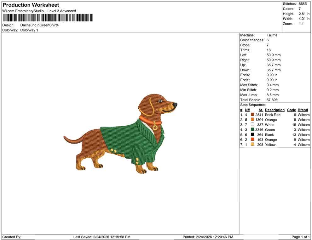Click the Total Bobbin value
The width and height of the screenshot is (312, 240).
[273, 100]
